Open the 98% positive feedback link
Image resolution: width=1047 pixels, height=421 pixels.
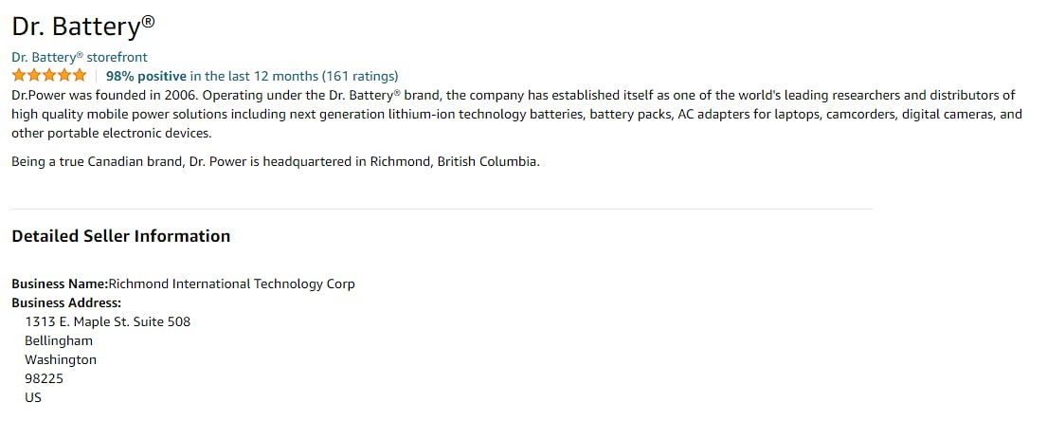pos(146,76)
